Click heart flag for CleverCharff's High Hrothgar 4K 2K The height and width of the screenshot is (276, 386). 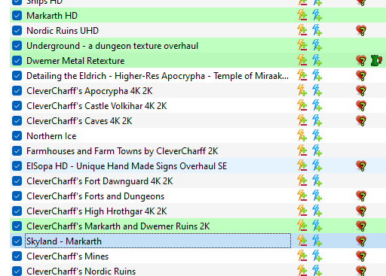361,211
